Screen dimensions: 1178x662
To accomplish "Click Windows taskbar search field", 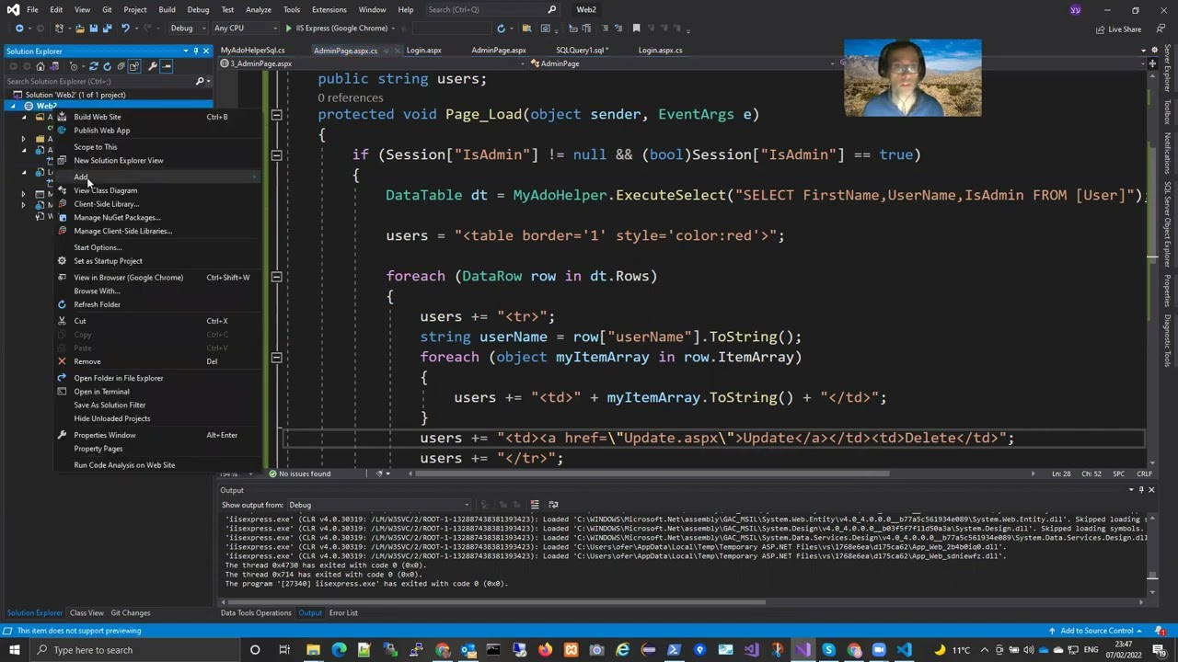I will coord(136,650).
